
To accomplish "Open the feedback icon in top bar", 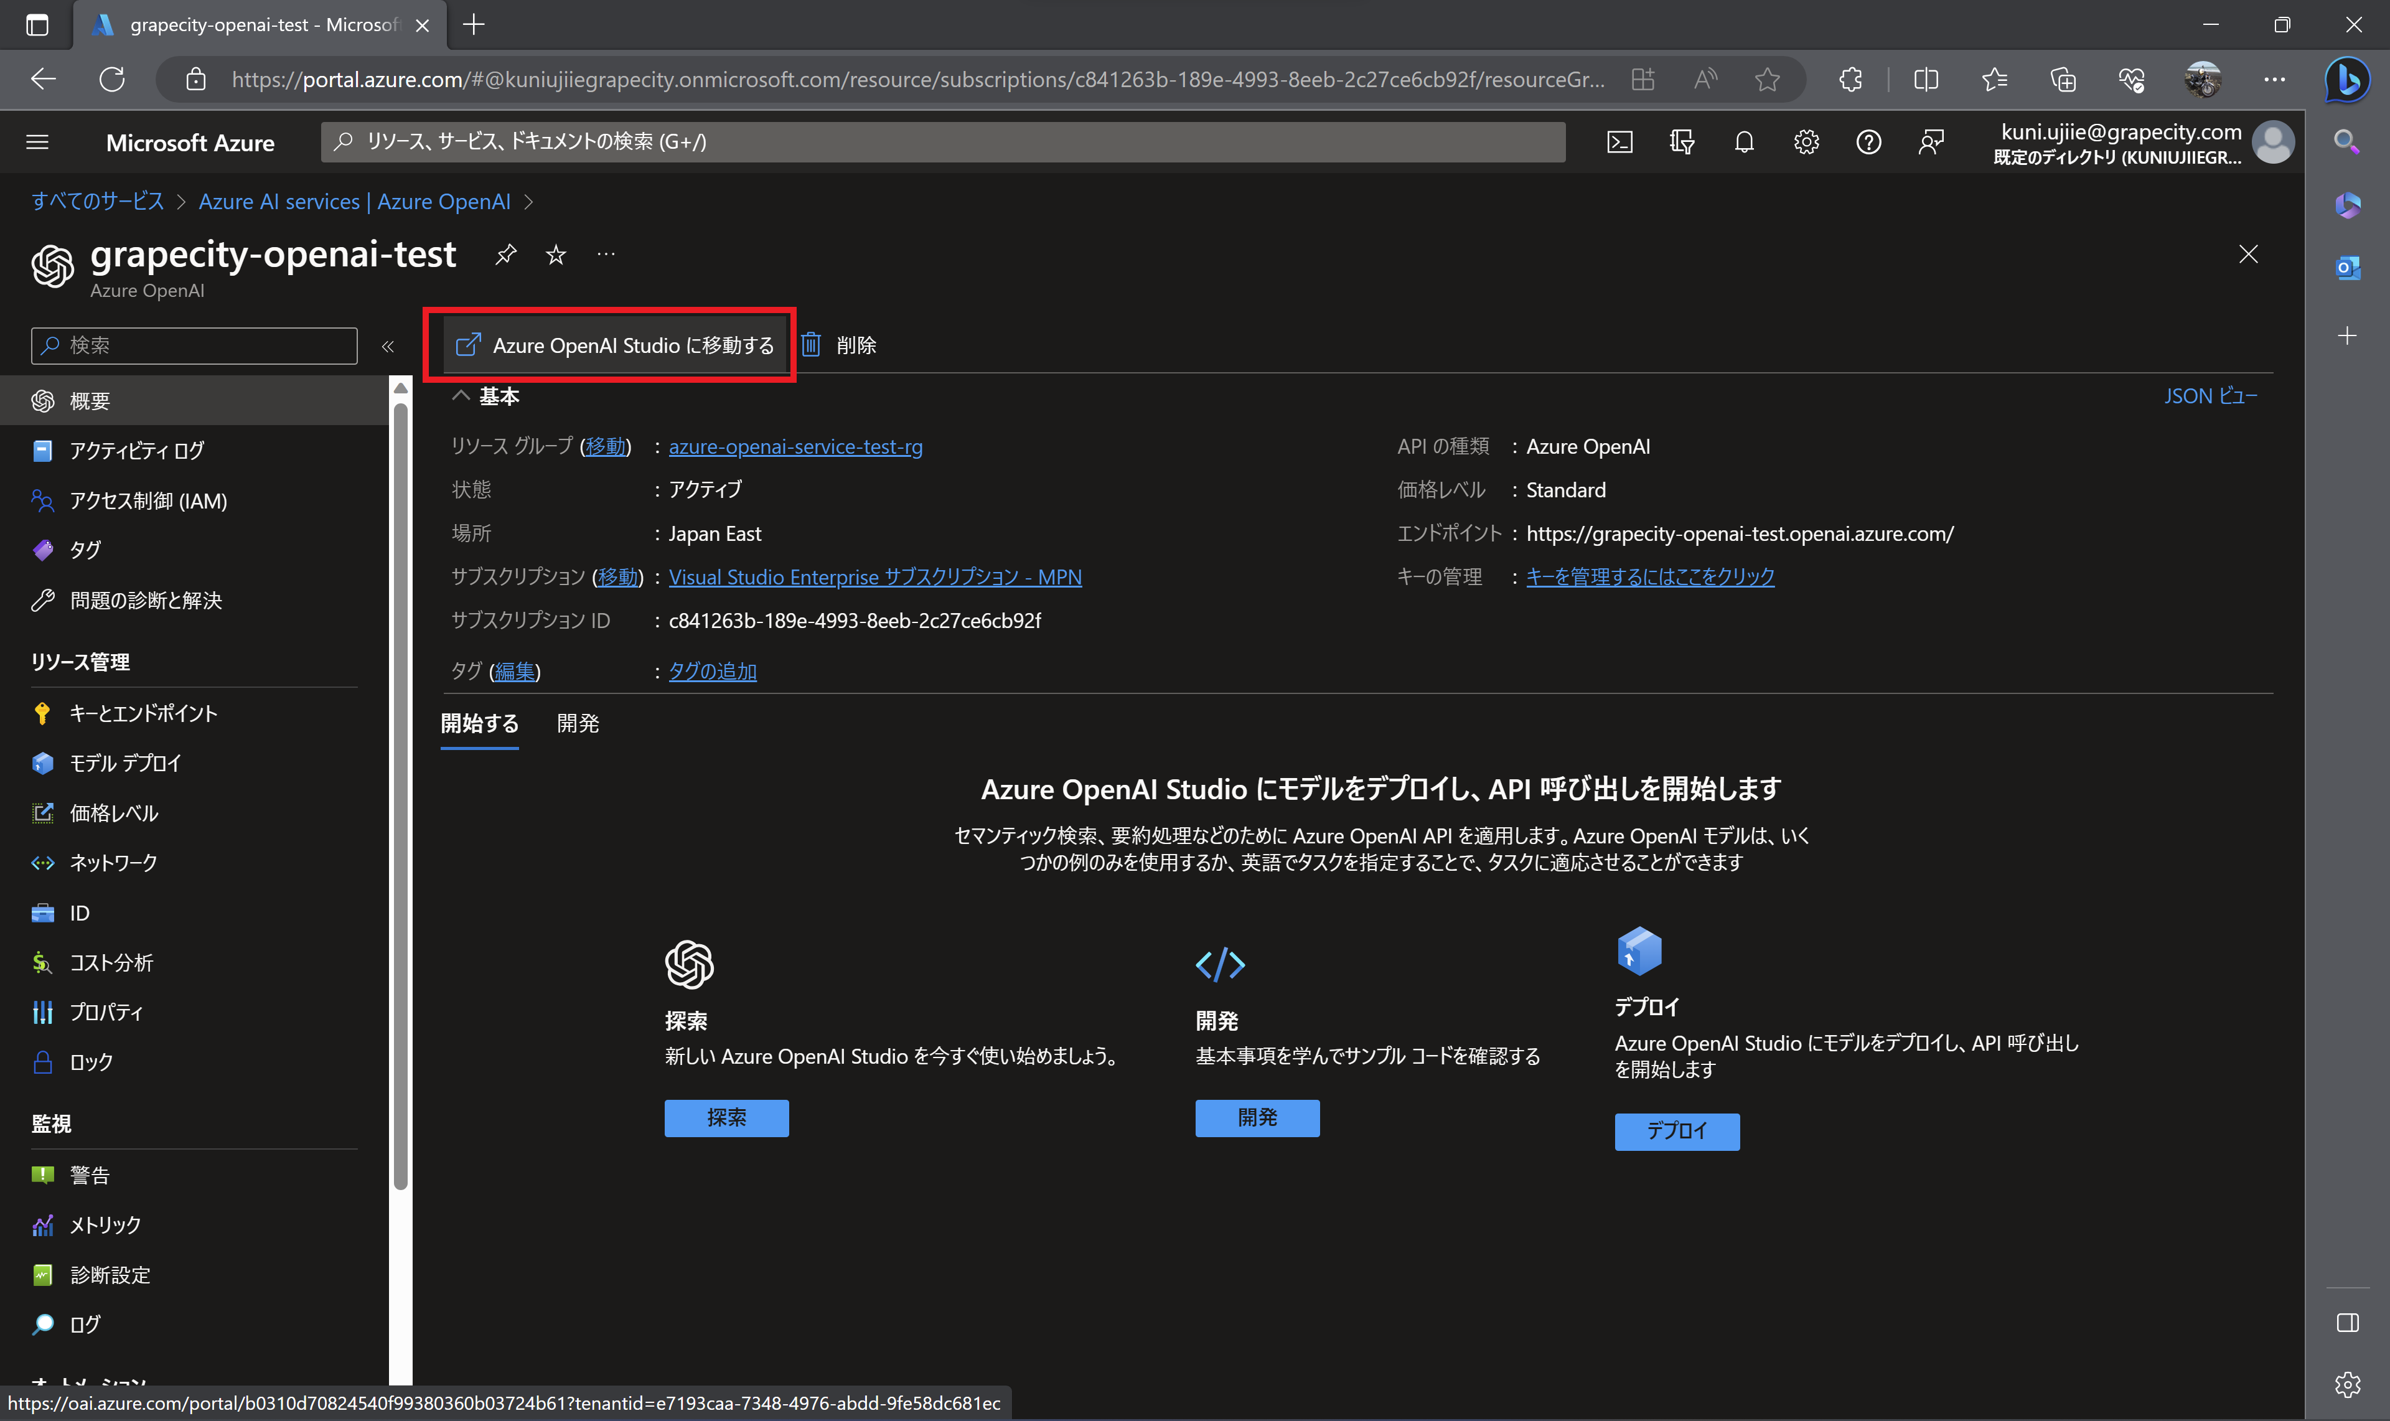I will tap(1931, 142).
